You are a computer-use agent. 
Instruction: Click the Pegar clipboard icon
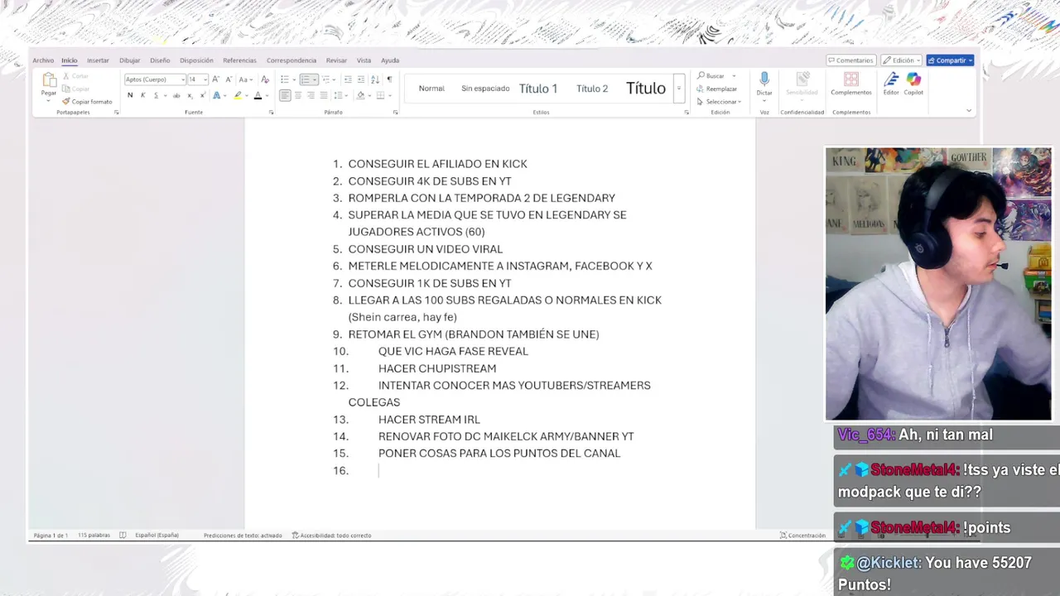point(49,79)
